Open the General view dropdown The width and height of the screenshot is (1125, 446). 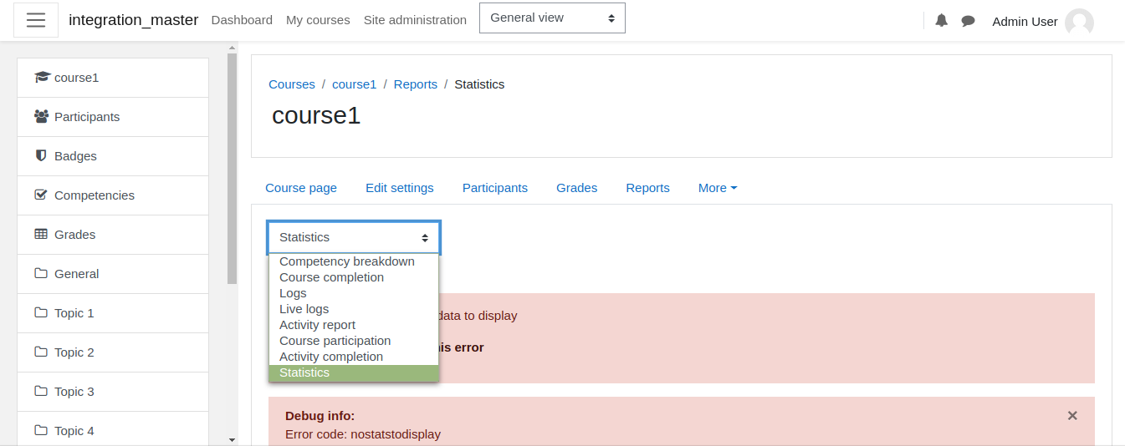552,18
